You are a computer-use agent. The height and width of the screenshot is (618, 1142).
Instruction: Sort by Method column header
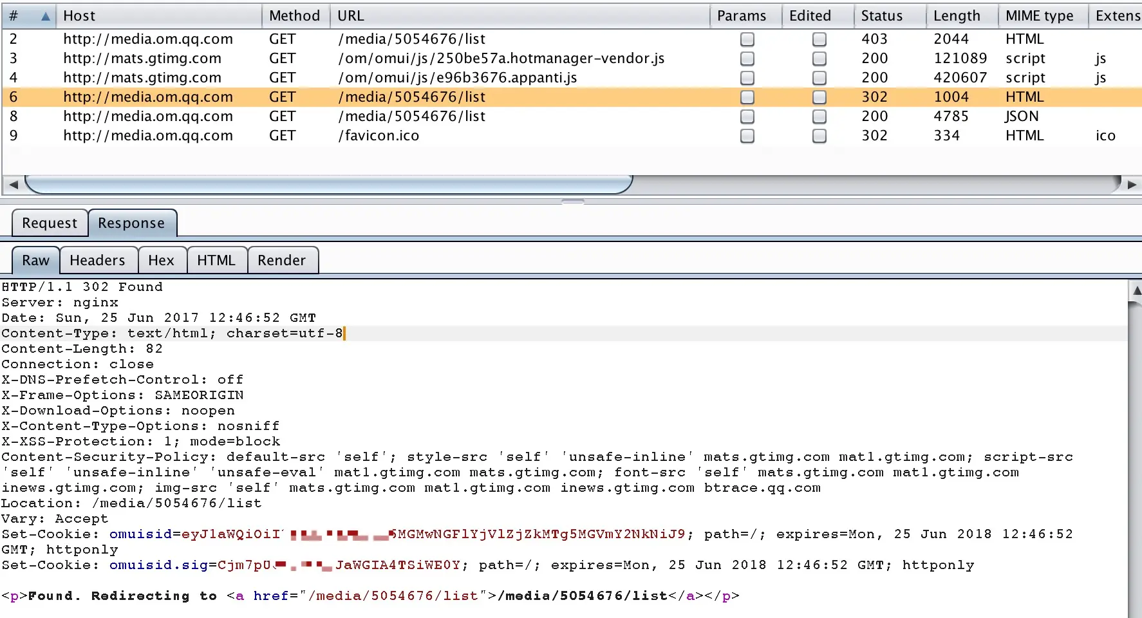[295, 16]
